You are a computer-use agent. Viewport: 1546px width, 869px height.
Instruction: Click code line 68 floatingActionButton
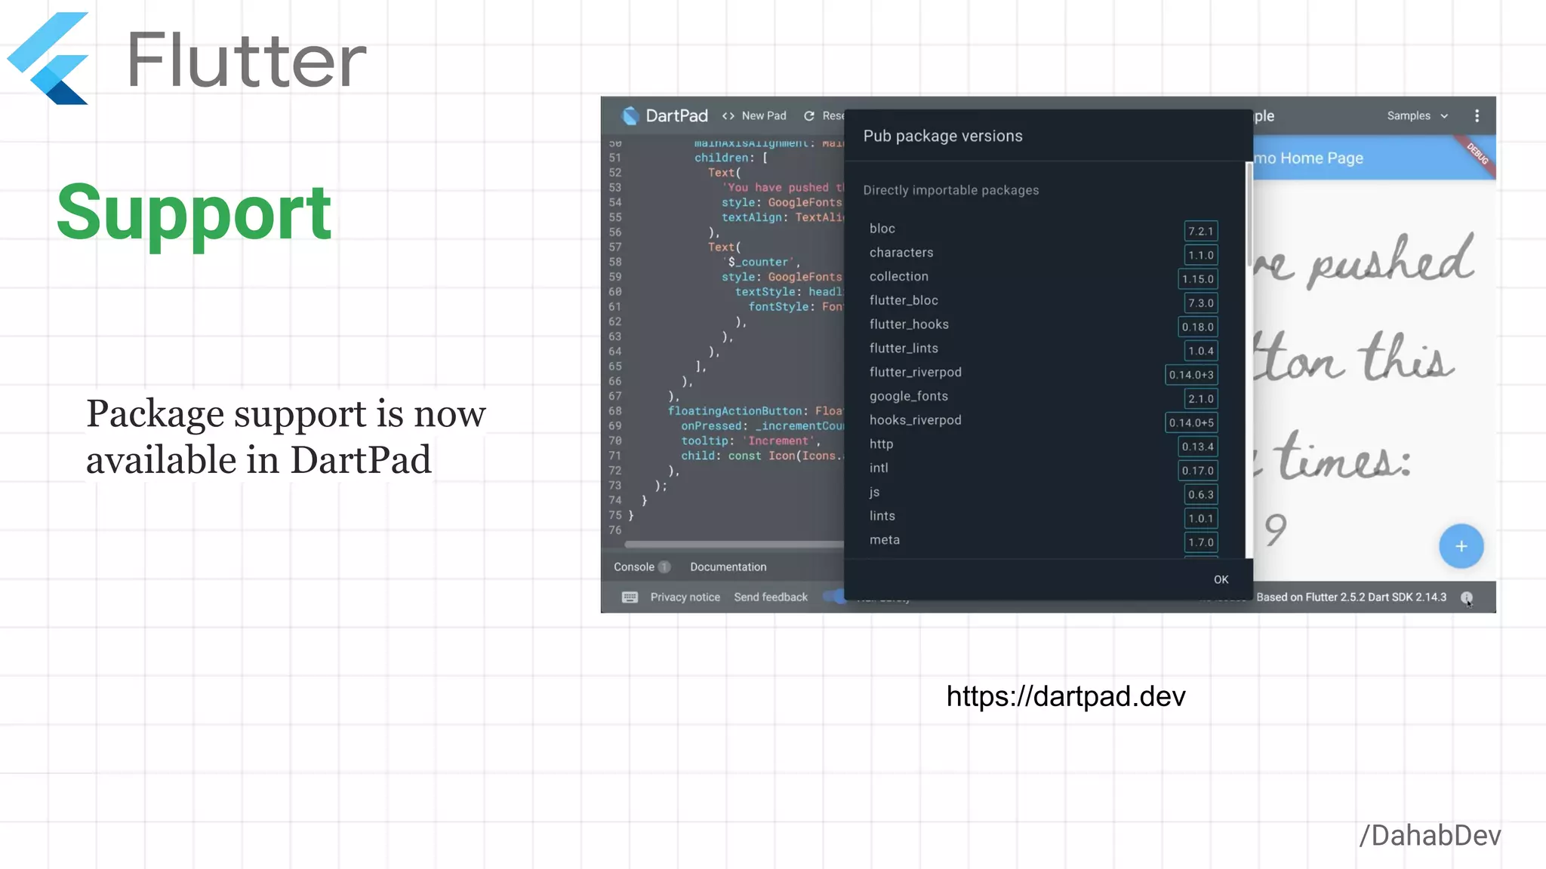755,411
